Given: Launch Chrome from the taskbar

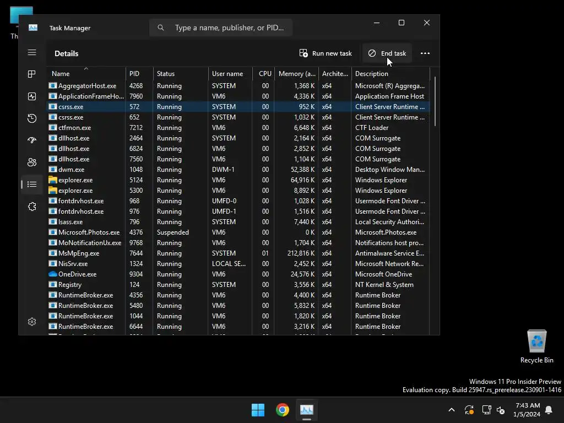Looking at the screenshot, I should coord(283,410).
